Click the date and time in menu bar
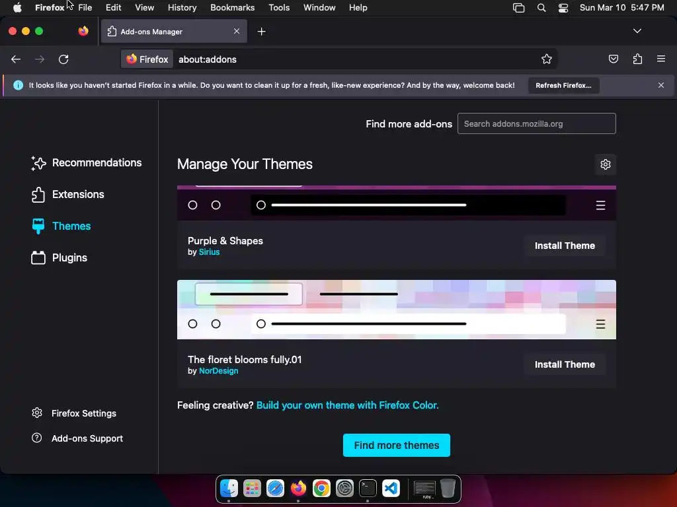Image resolution: width=677 pixels, height=507 pixels. (621, 8)
